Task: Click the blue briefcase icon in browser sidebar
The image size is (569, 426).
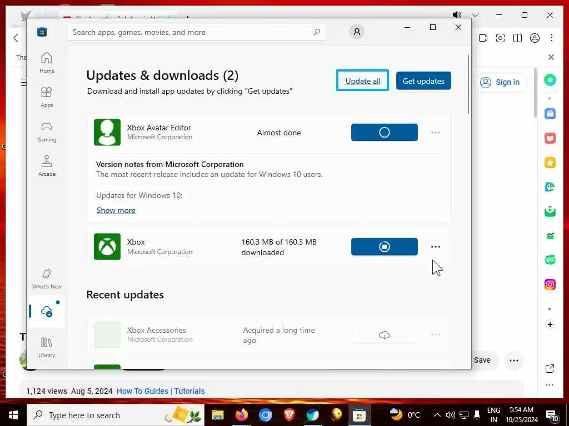Action: click(x=550, y=114)
